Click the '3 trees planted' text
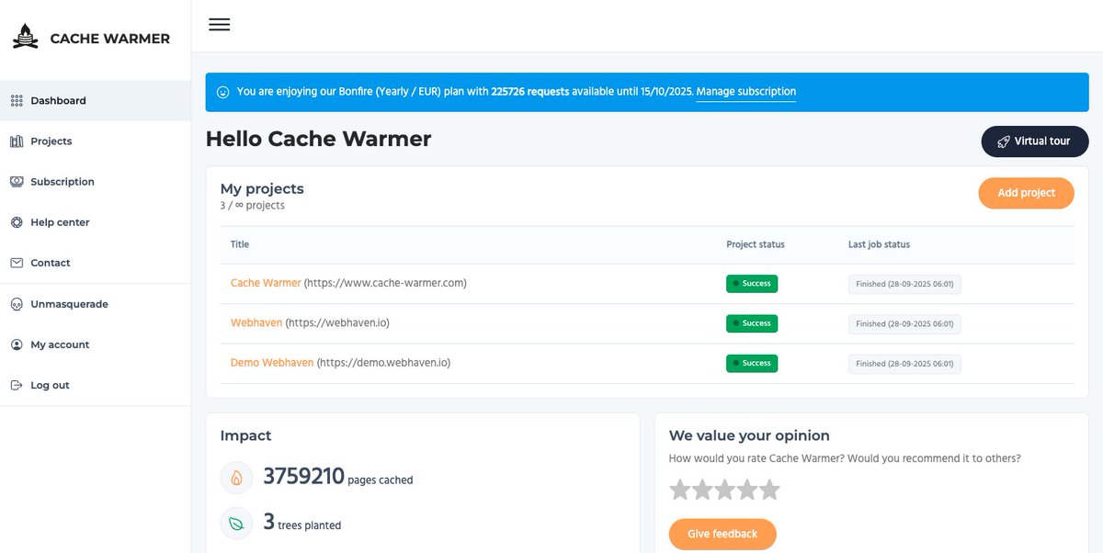Screen dimensions: 1103x553 [302, 523]
